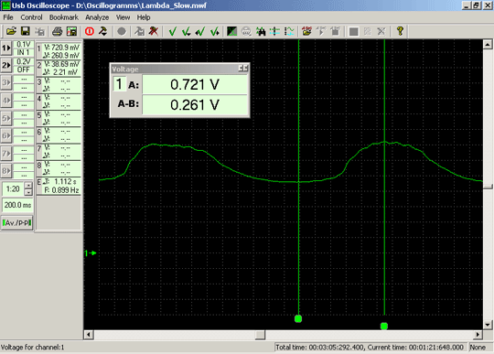Click the binoculars search icon

pyautogui.click(x=261, y=31)
